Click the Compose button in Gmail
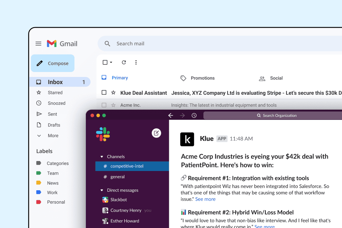 (x=53, y=63)
